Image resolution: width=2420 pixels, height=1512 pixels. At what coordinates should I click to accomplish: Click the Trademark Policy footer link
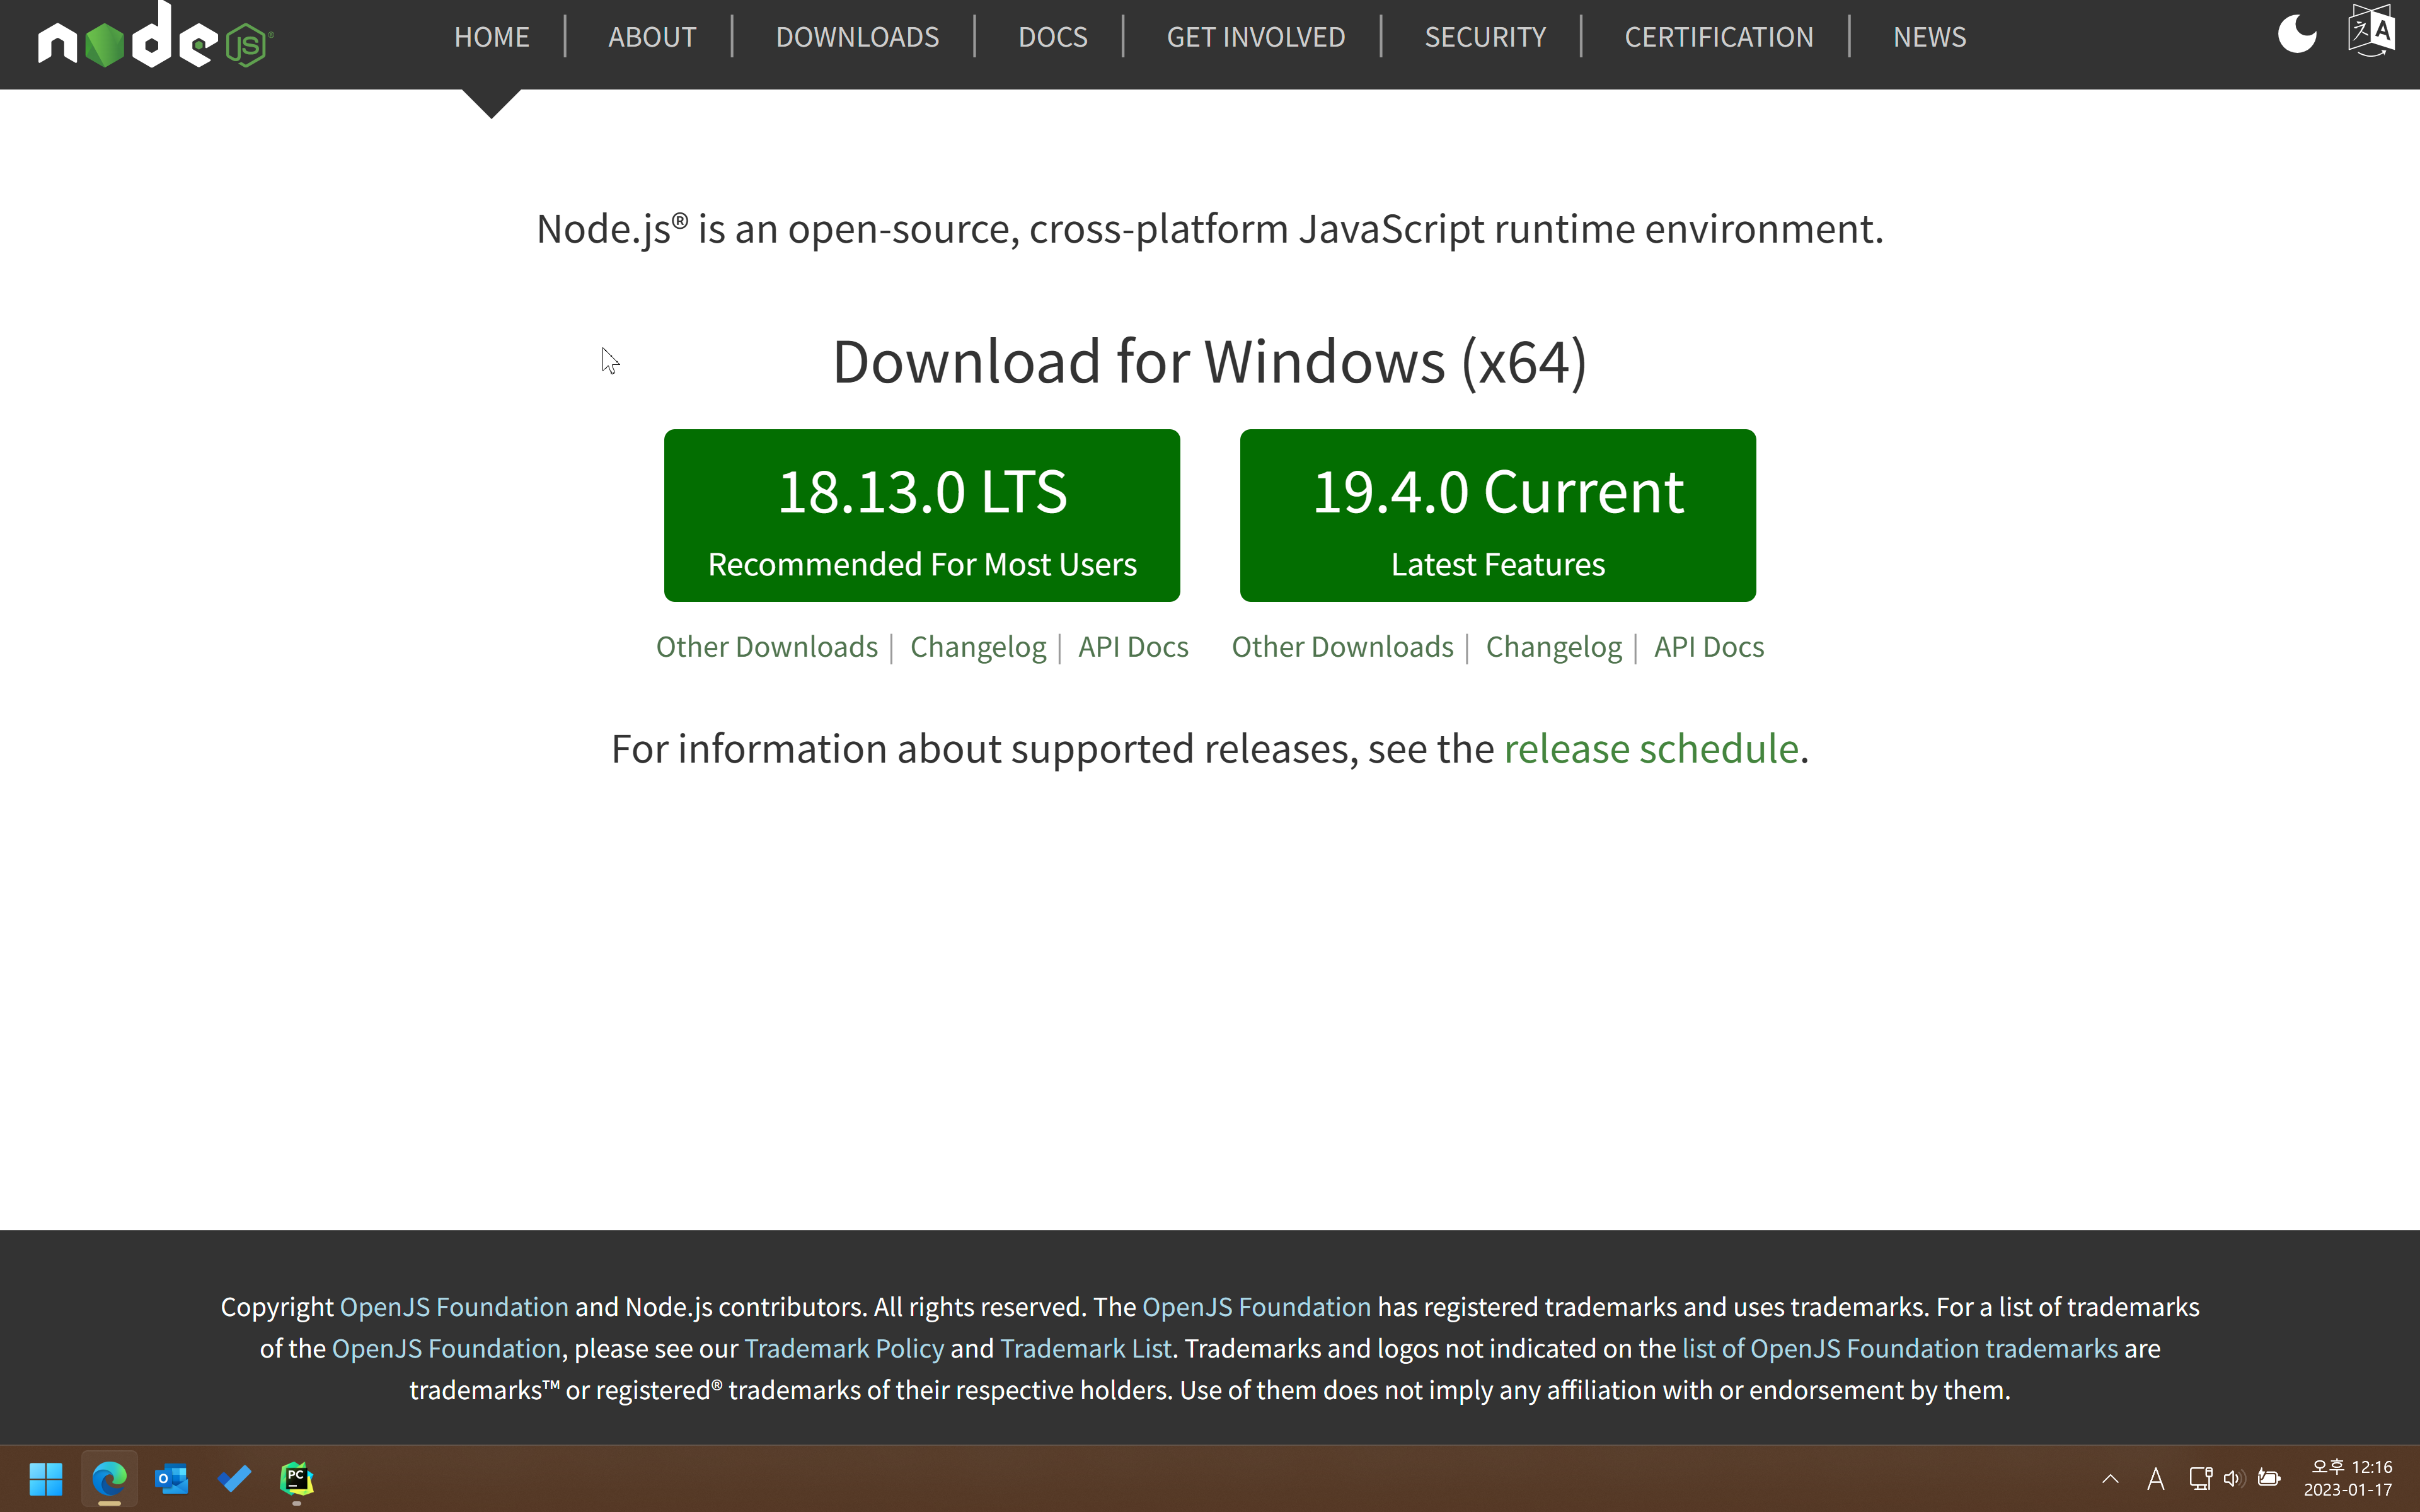(x=844, y=1348)
